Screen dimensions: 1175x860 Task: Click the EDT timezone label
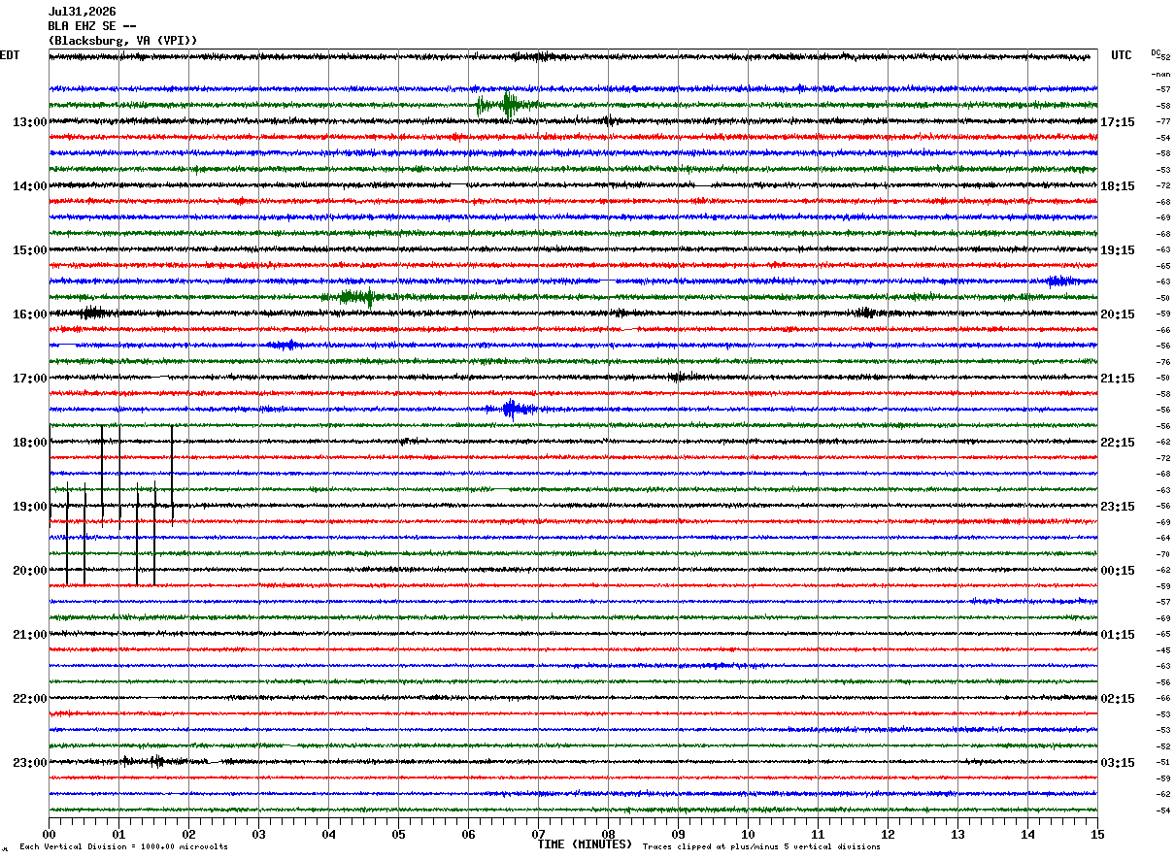(10, 55)
